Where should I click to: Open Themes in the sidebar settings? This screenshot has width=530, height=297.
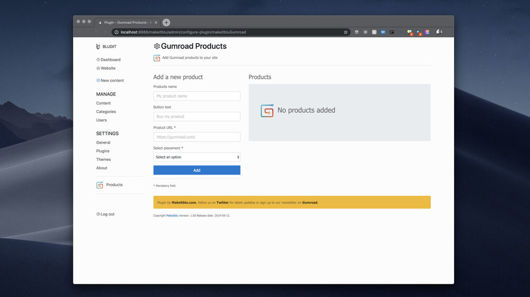tap(103, 159)
